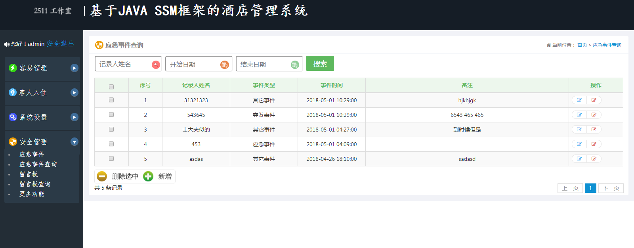Go to next page with 下一页

(611, 188)
